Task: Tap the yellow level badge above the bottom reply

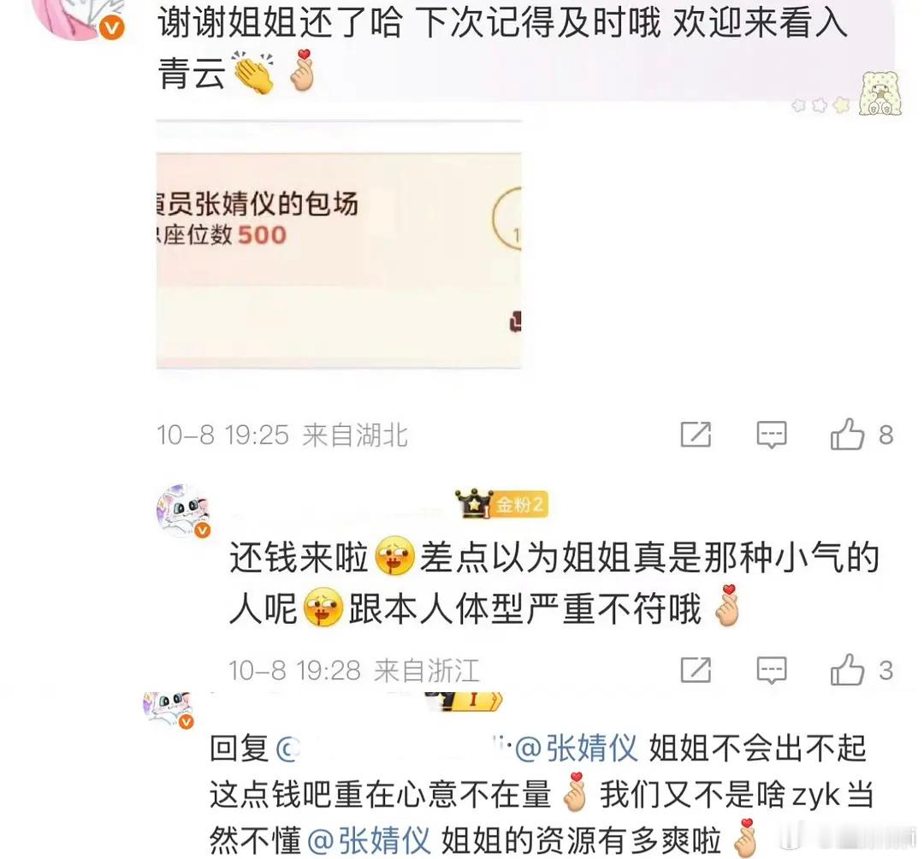Action: point(465,701)
